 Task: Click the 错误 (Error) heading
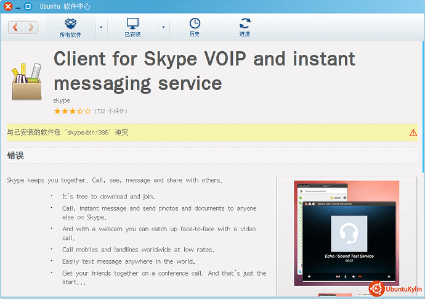(x=15, y=156)
